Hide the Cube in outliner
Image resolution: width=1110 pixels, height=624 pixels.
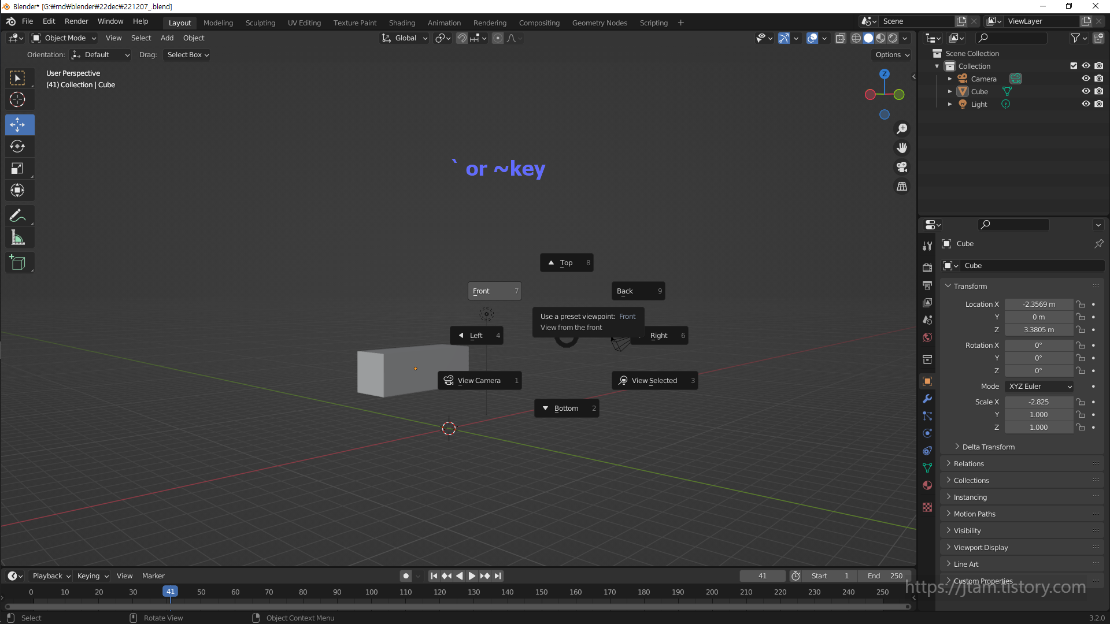click(1086, 91)
